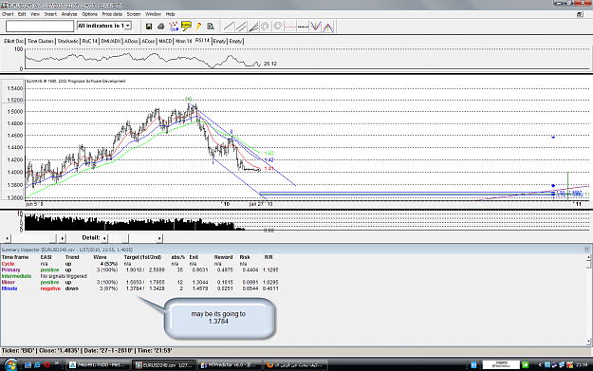The image size is (593, 371).
Task: Switch to the Time Clusters tab
Action: (41, 41)
